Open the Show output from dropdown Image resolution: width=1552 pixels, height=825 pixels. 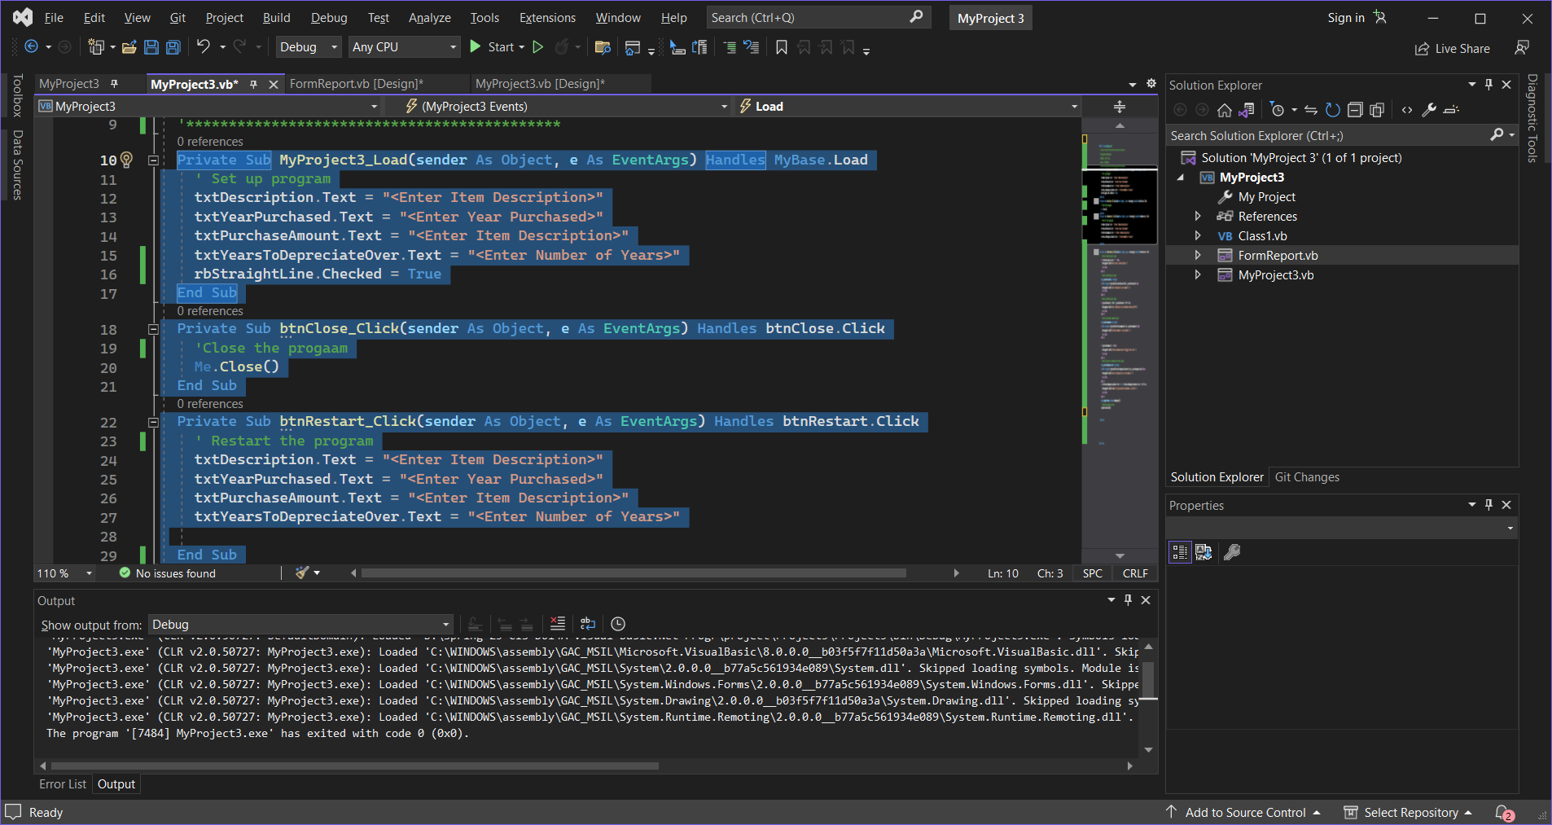click(300, 625)
